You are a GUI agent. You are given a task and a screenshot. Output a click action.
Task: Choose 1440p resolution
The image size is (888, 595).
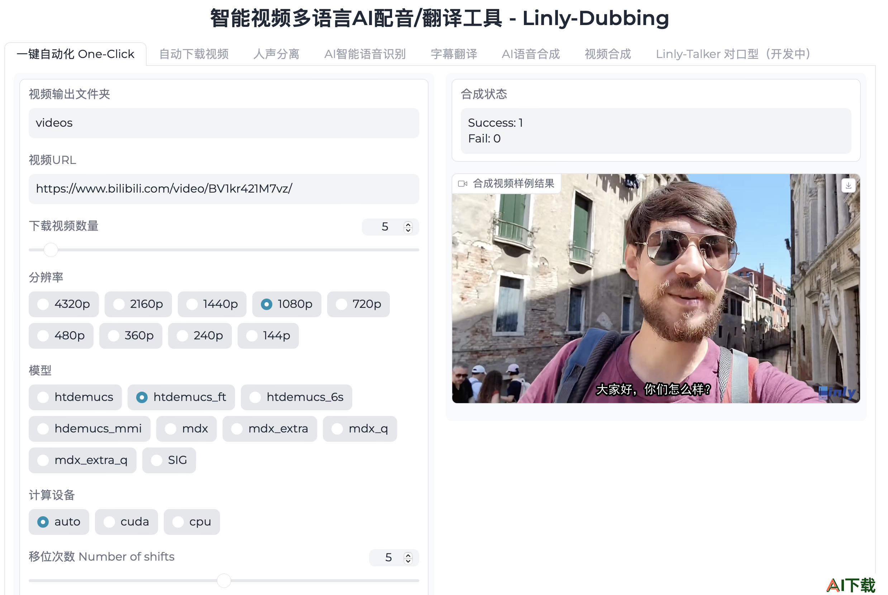212,304
